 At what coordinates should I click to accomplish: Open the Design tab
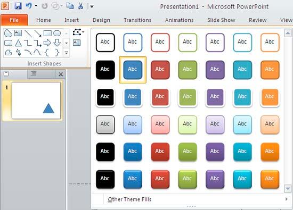pyautogui.click(x=101, y=20)
